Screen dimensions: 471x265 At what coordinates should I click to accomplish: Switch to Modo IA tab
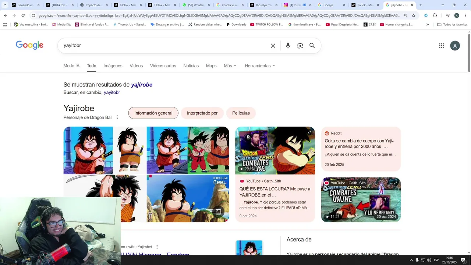71,66
